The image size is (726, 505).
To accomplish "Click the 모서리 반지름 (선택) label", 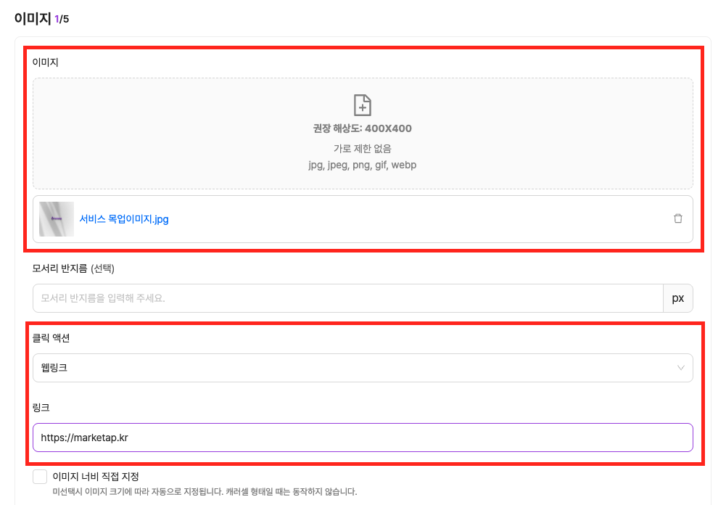I will [x=73, y=268].
